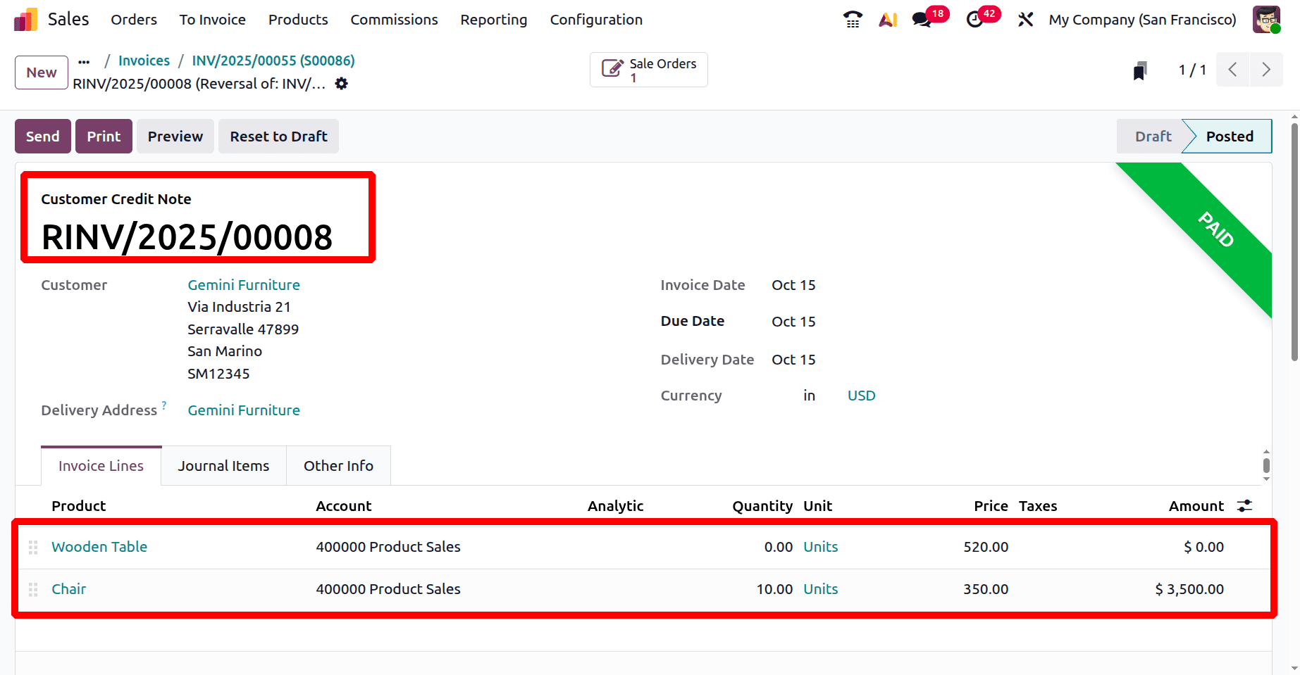This screenshot has height=675, width=1300.
Task: Open optional columns icon next to Amount header
Action: click(1244, 505)
